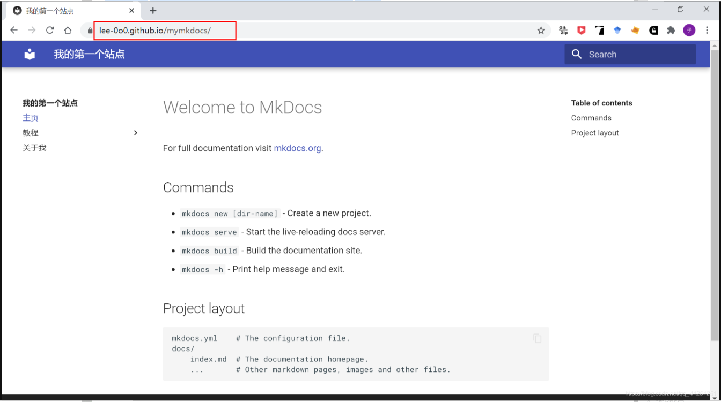Click the tab favicon for 我的第一个站点
The image size is (721, 402).
pyautogui.click(x=17, y=11)
